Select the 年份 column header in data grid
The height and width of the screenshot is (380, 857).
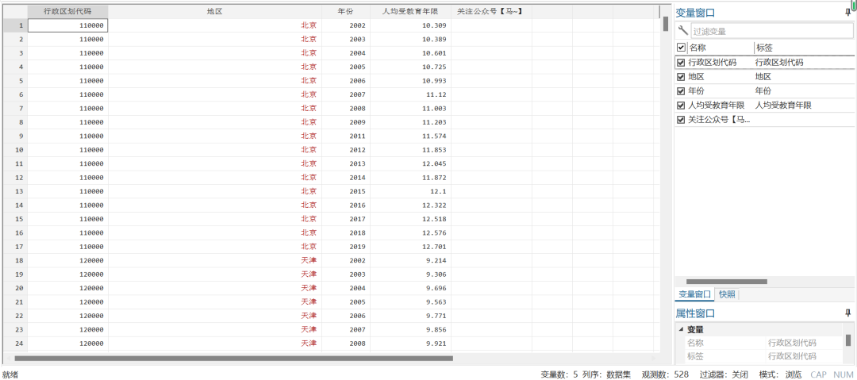click(x=345, y=11)
